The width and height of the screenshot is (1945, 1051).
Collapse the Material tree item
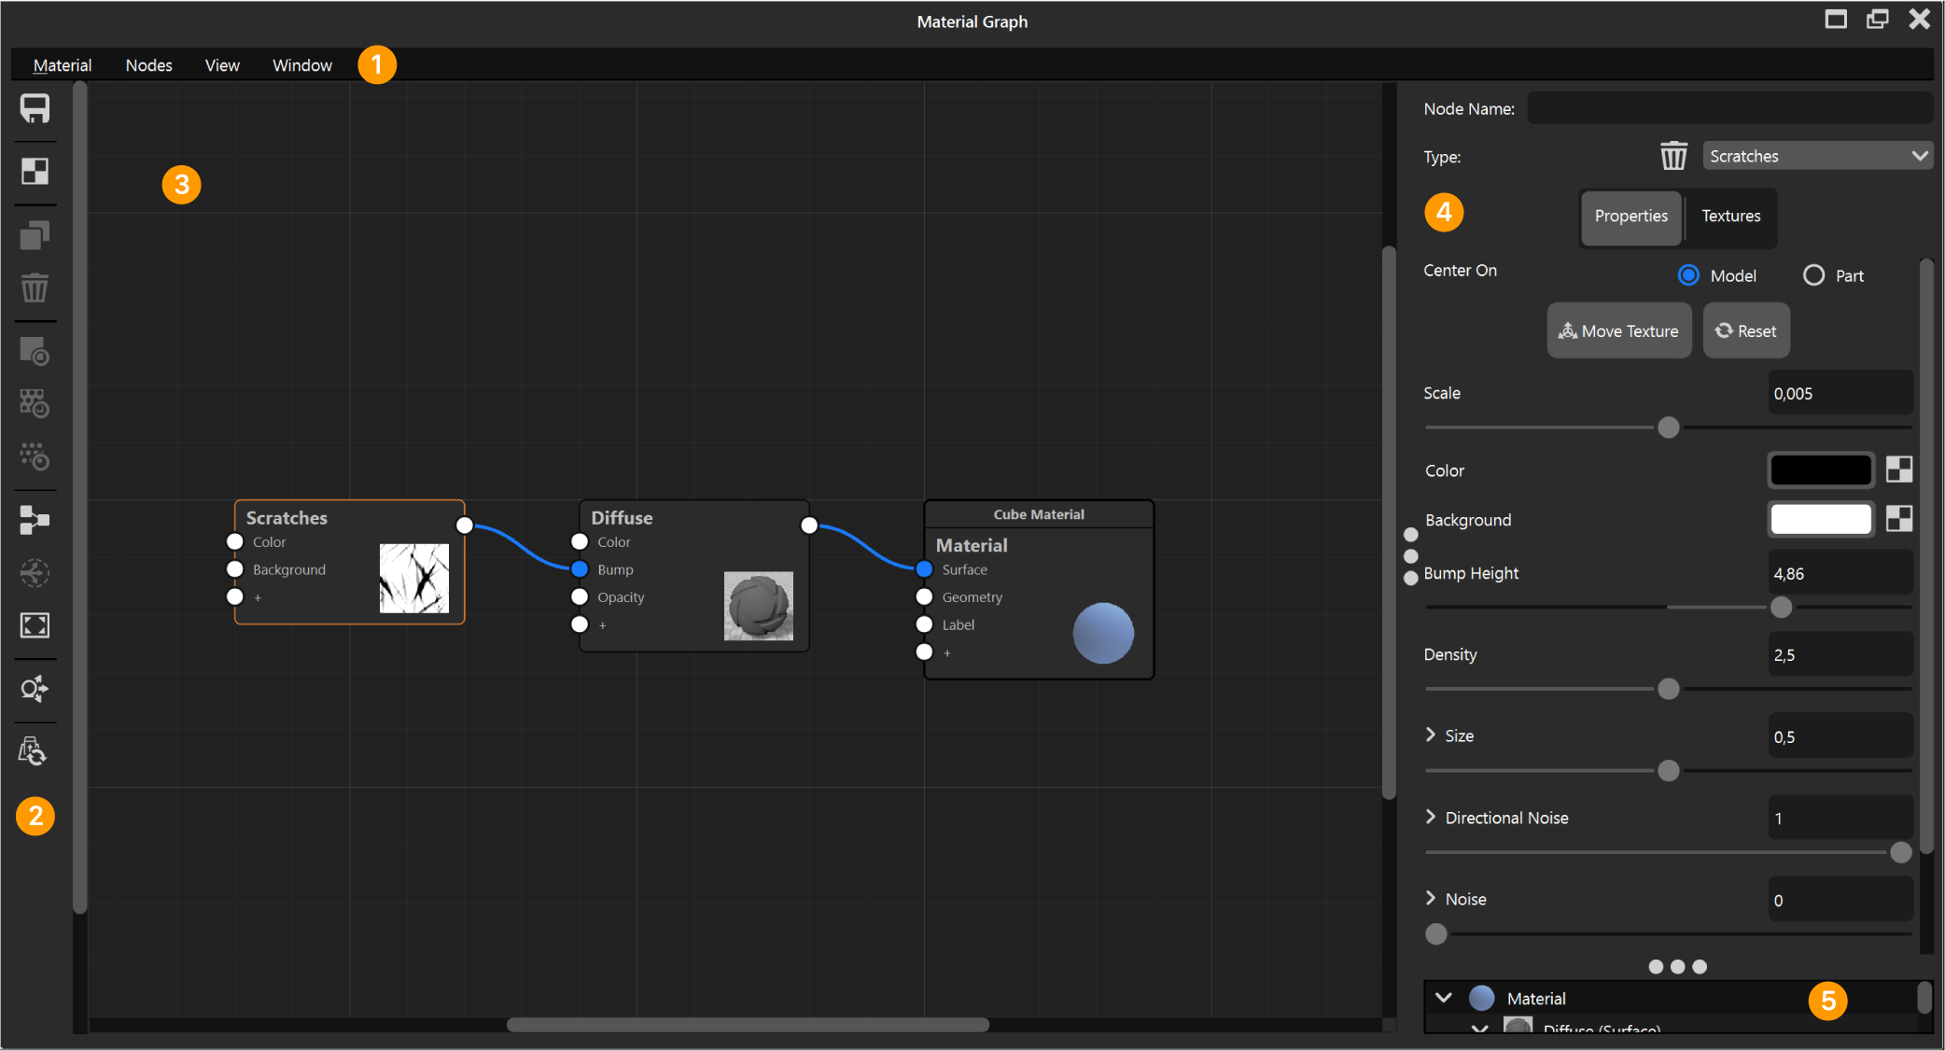1444,998
